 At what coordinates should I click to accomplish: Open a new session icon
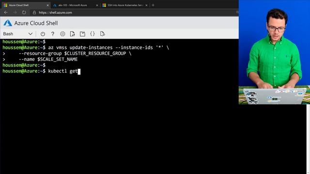pos(82,34)
